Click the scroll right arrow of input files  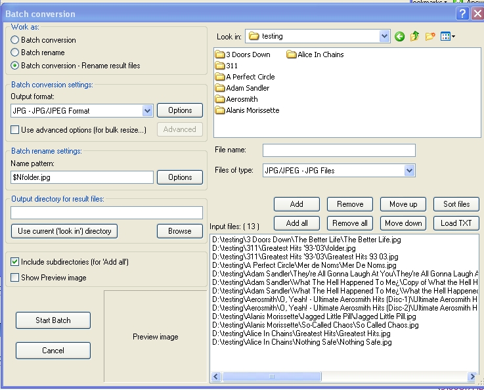472,376
